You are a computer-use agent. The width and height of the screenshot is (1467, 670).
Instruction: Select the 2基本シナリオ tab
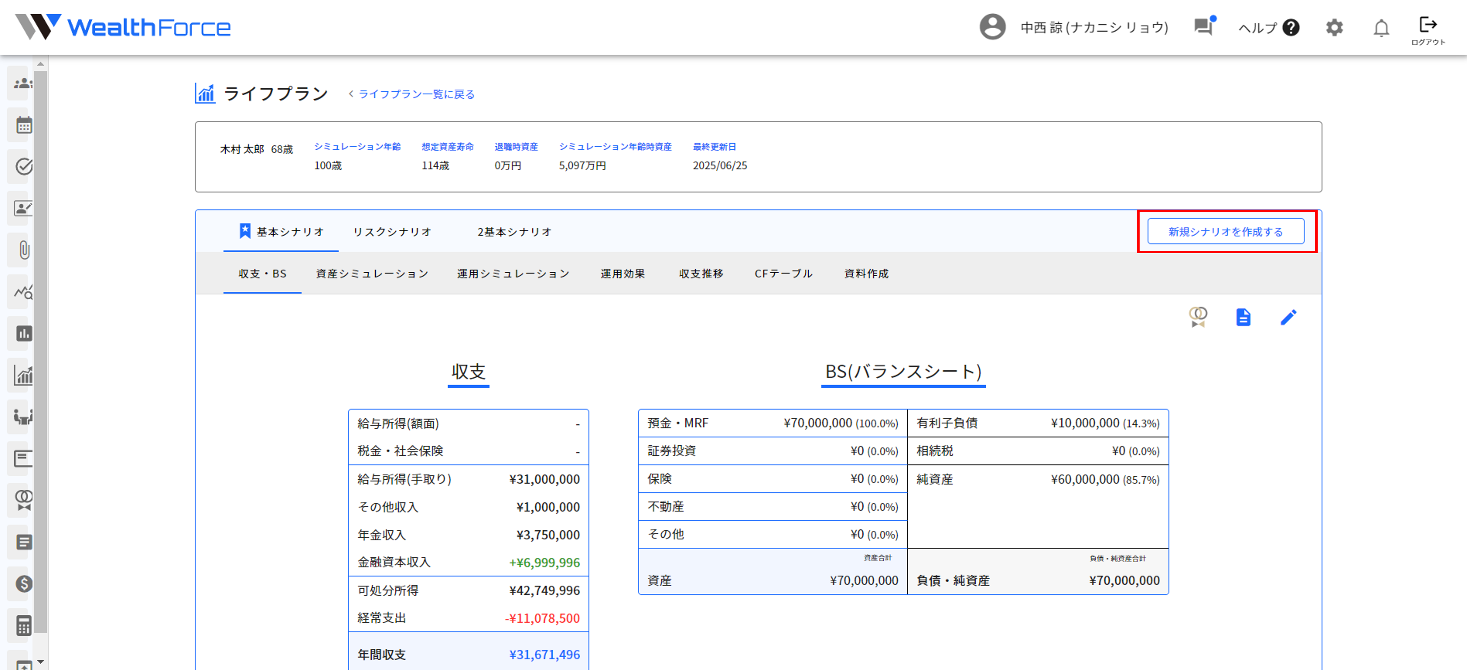515,232
